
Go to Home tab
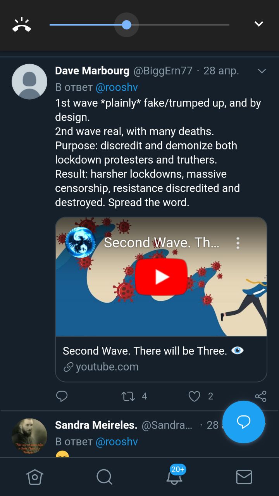(34, 477)
